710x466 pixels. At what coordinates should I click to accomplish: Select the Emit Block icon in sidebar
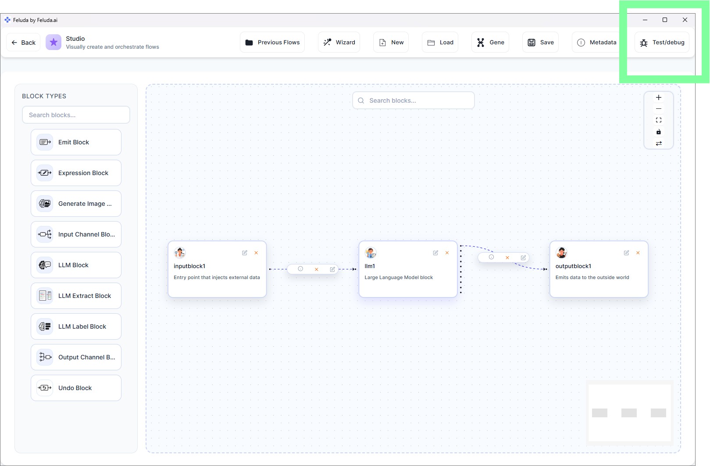pos(44,142)
